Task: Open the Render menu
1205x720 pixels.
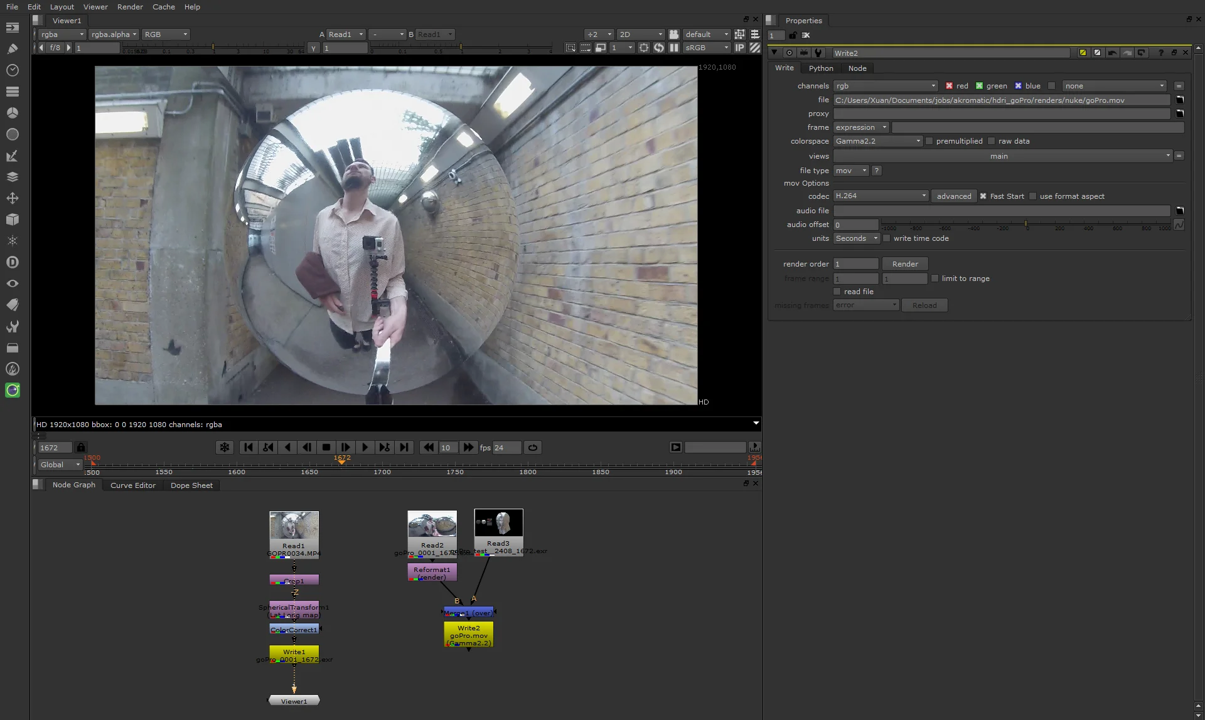Action: 130,7
